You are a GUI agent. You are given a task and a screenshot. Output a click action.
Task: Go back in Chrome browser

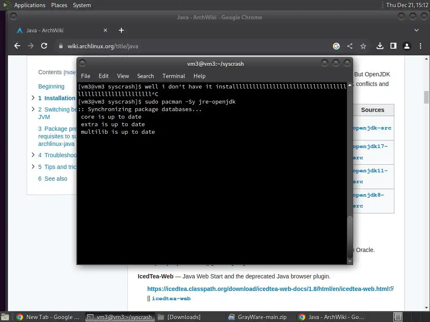17,46
